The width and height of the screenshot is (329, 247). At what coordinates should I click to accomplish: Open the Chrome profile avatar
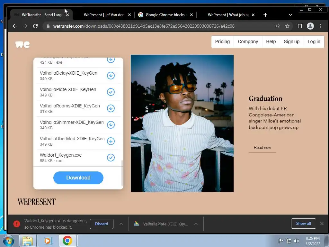(x=310, y=26)
